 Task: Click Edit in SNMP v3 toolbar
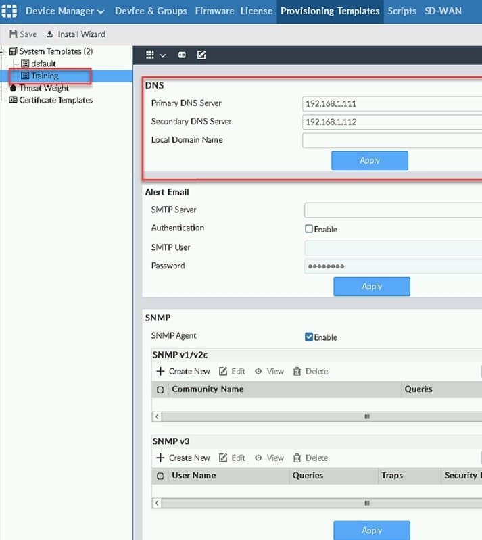click(233, 458)
